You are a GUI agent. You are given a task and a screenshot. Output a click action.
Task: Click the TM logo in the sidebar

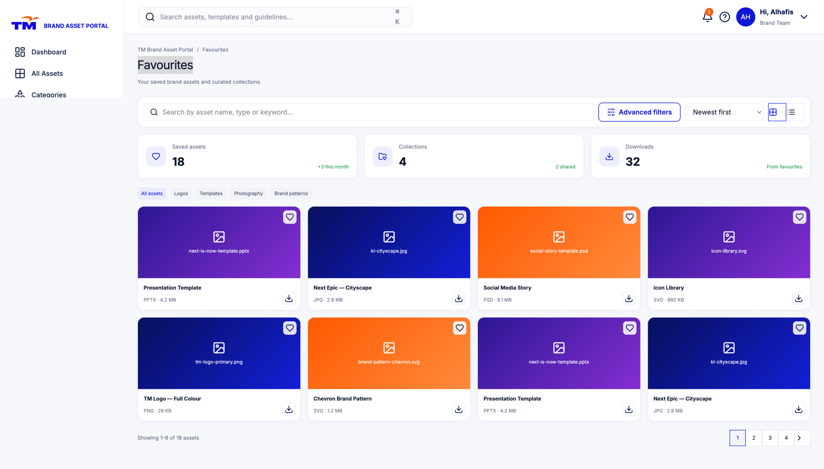pyautogui.click(x=25, y=23)
